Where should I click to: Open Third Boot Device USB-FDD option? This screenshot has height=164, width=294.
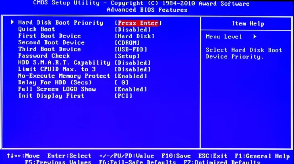pos(131,49)
